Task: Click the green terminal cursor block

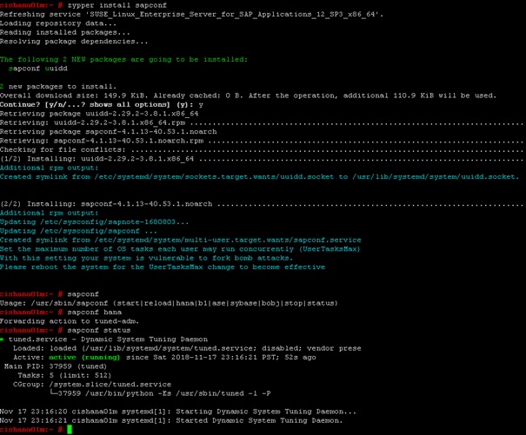Action: (x=70, y=429)
